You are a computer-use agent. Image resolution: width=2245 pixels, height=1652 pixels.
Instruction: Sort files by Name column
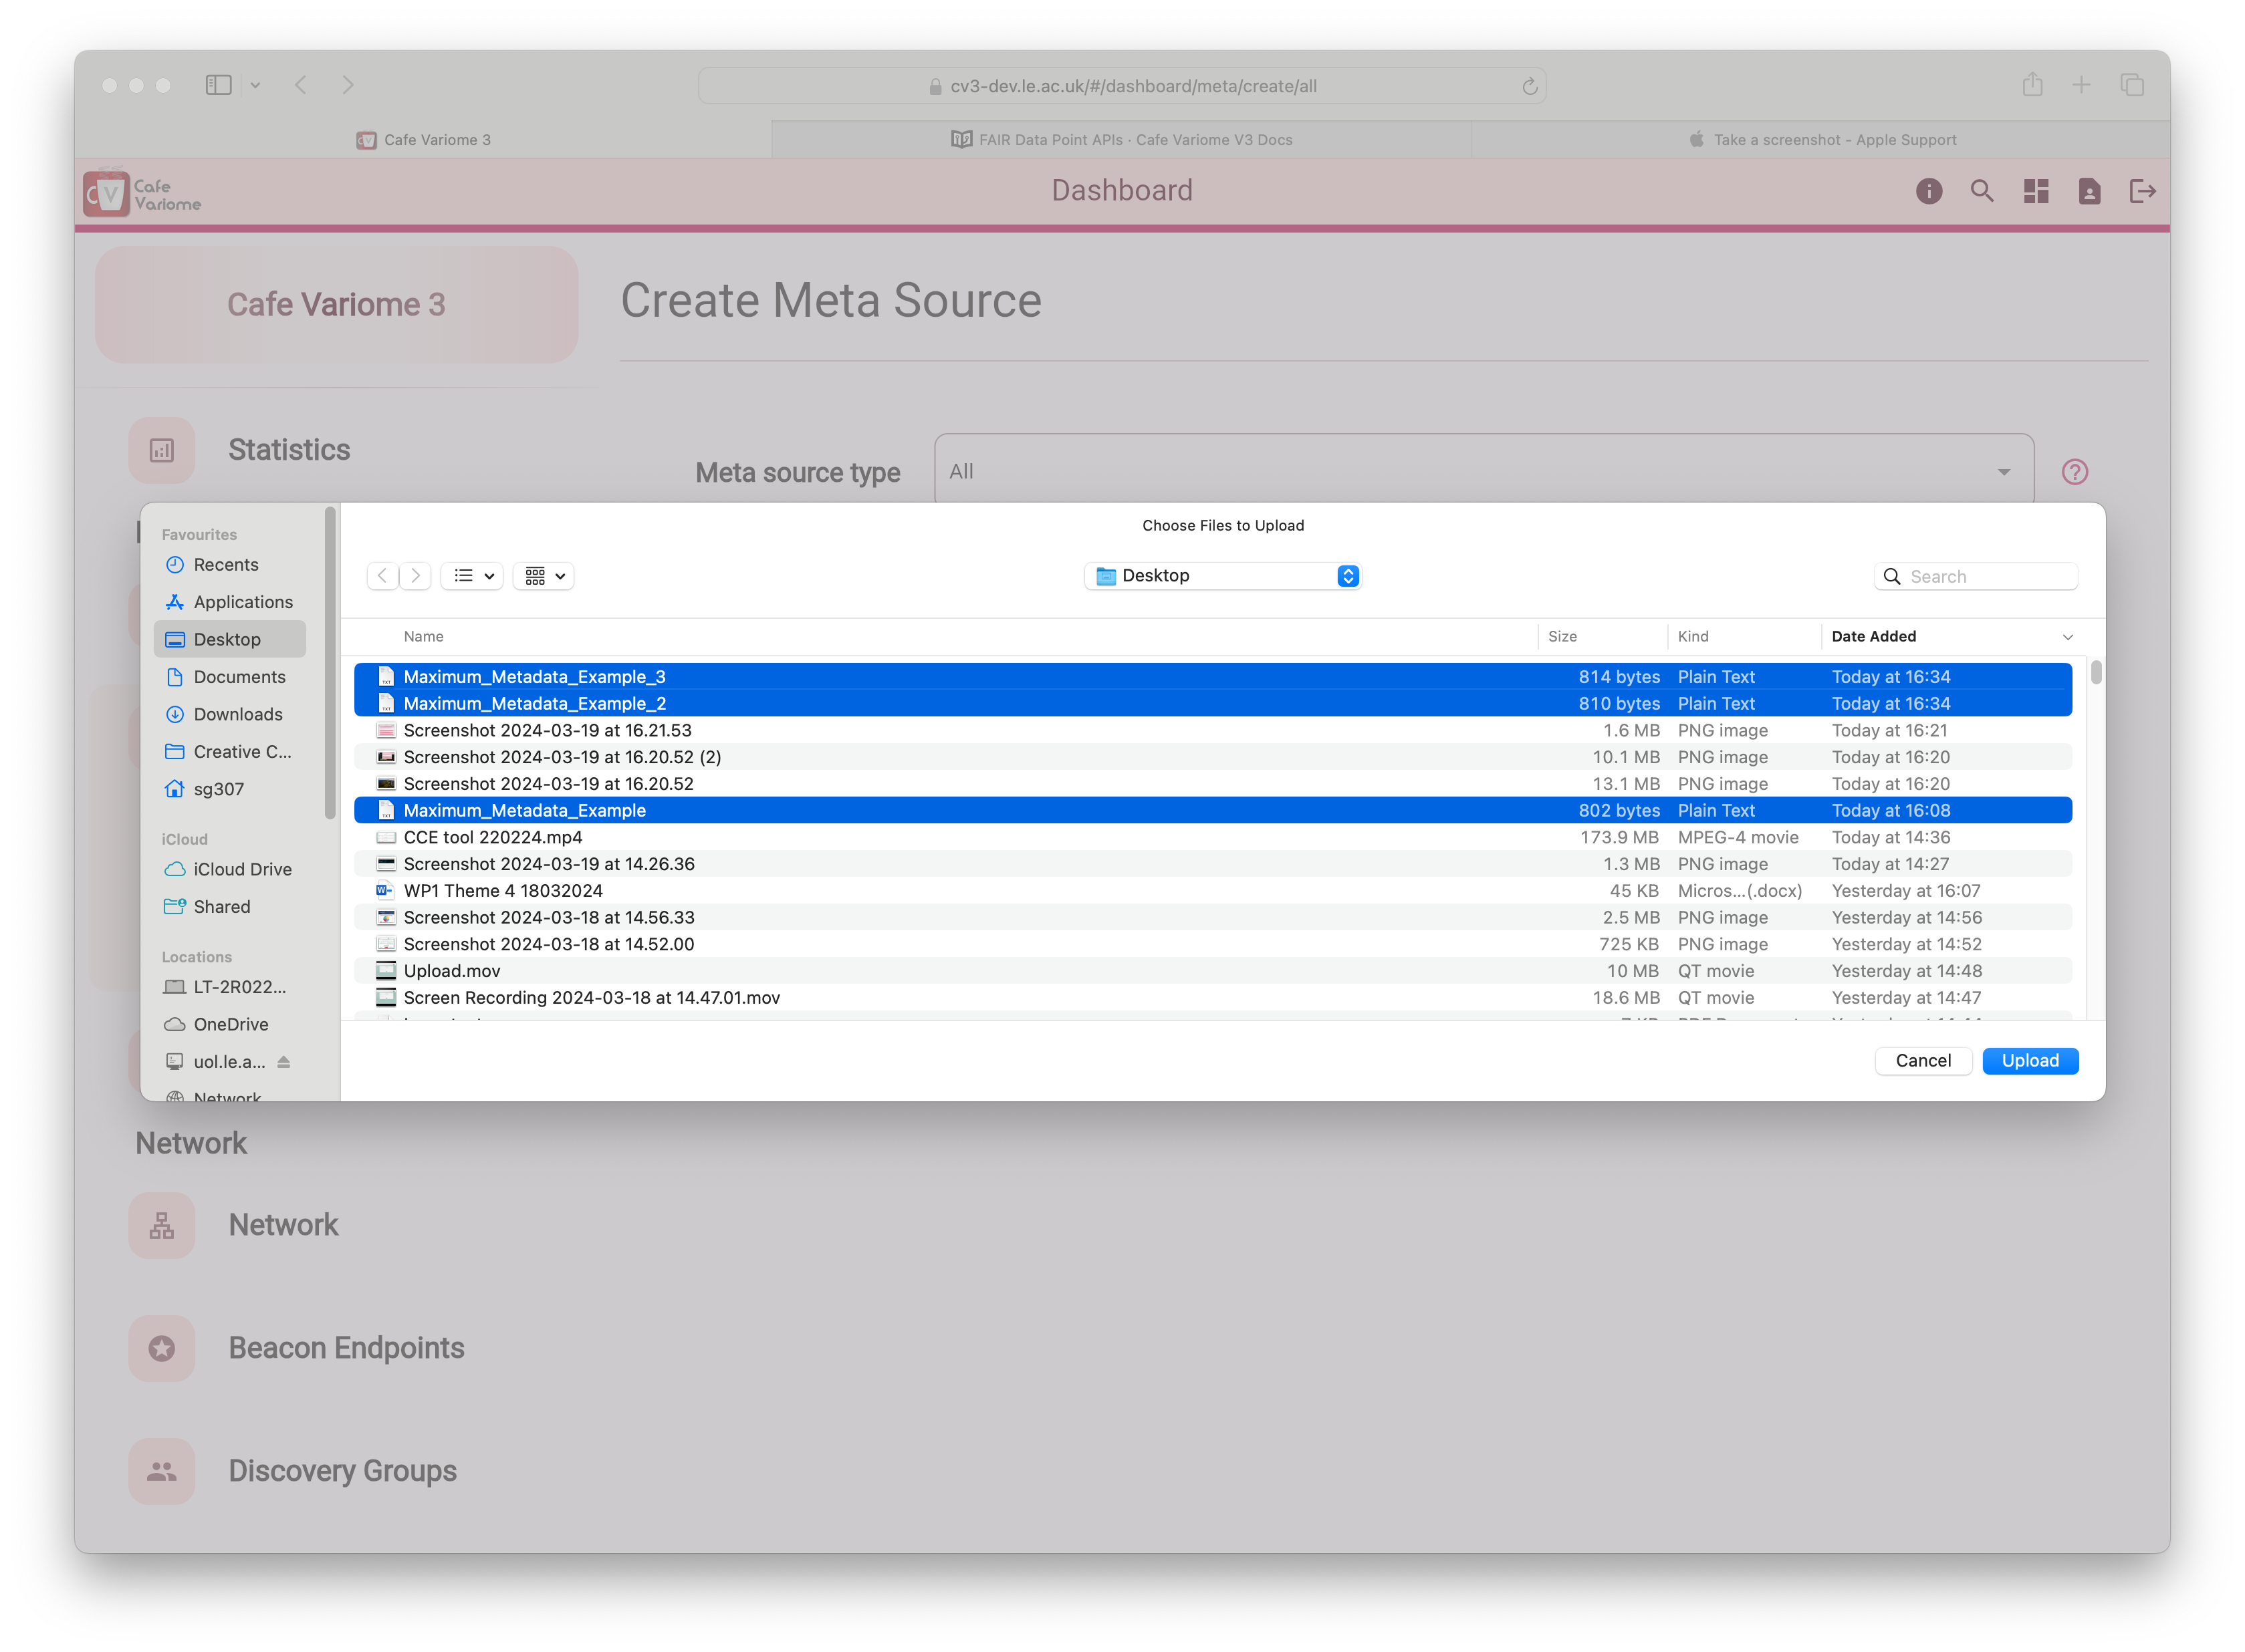[x=423, y=637]
